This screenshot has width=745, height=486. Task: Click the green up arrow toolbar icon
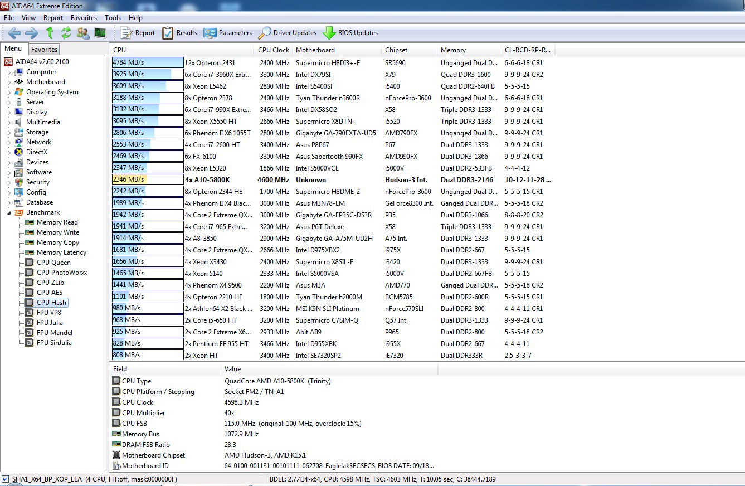coord(50,33)
